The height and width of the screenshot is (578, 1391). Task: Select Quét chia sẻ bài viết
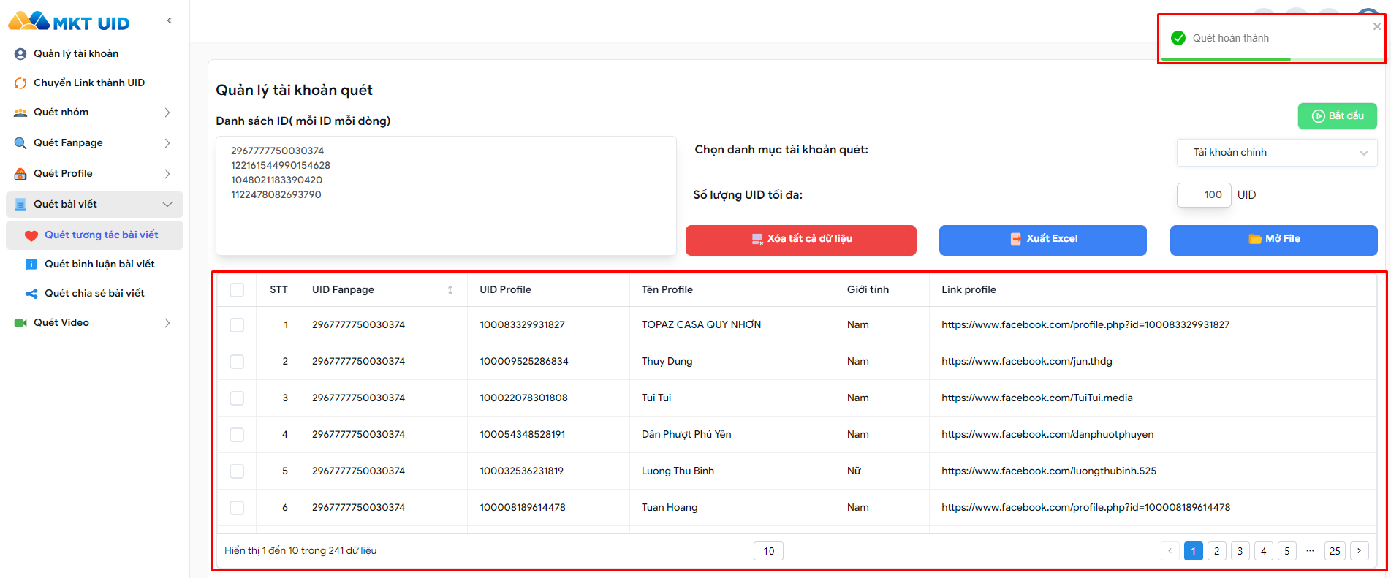point(94,294)
